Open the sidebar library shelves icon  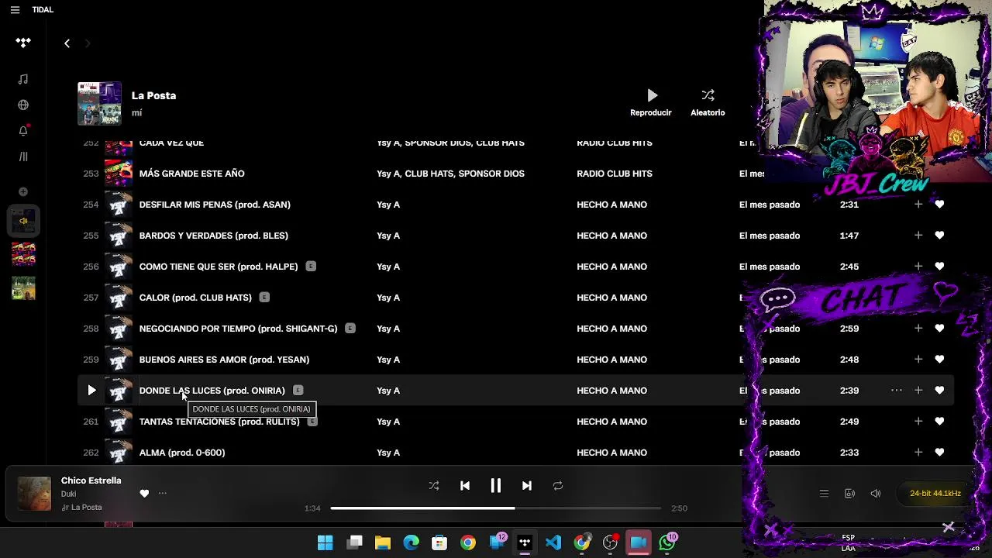23,157
